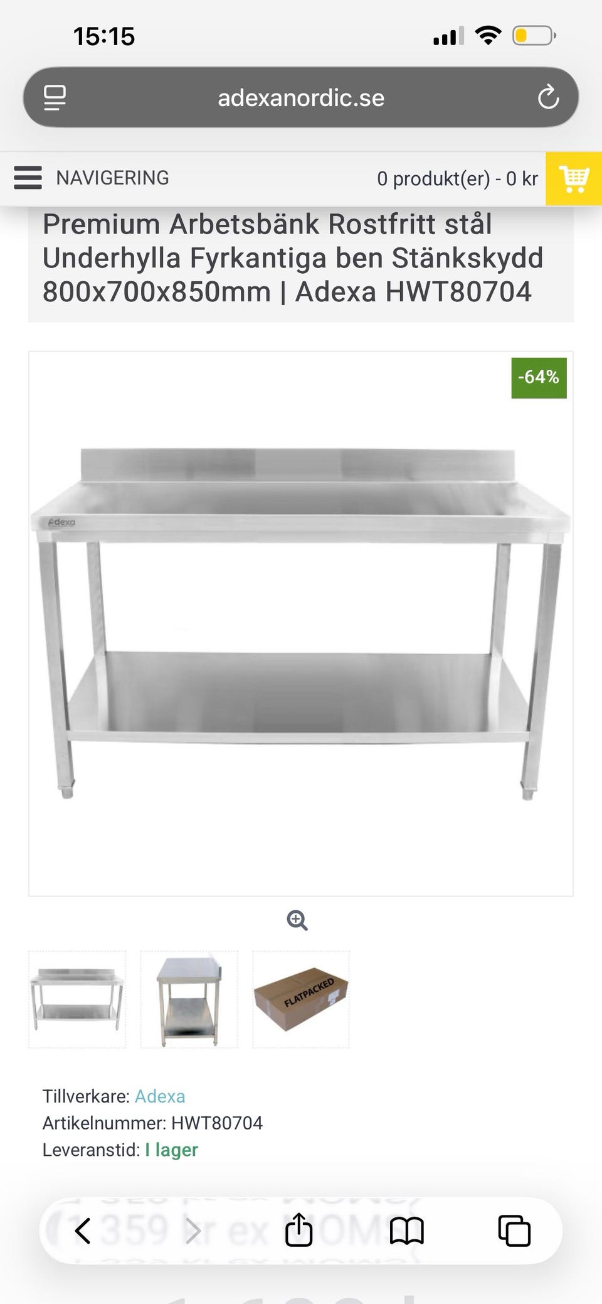
Task: Tap the Safari share icon
Action: [299, 1230]
